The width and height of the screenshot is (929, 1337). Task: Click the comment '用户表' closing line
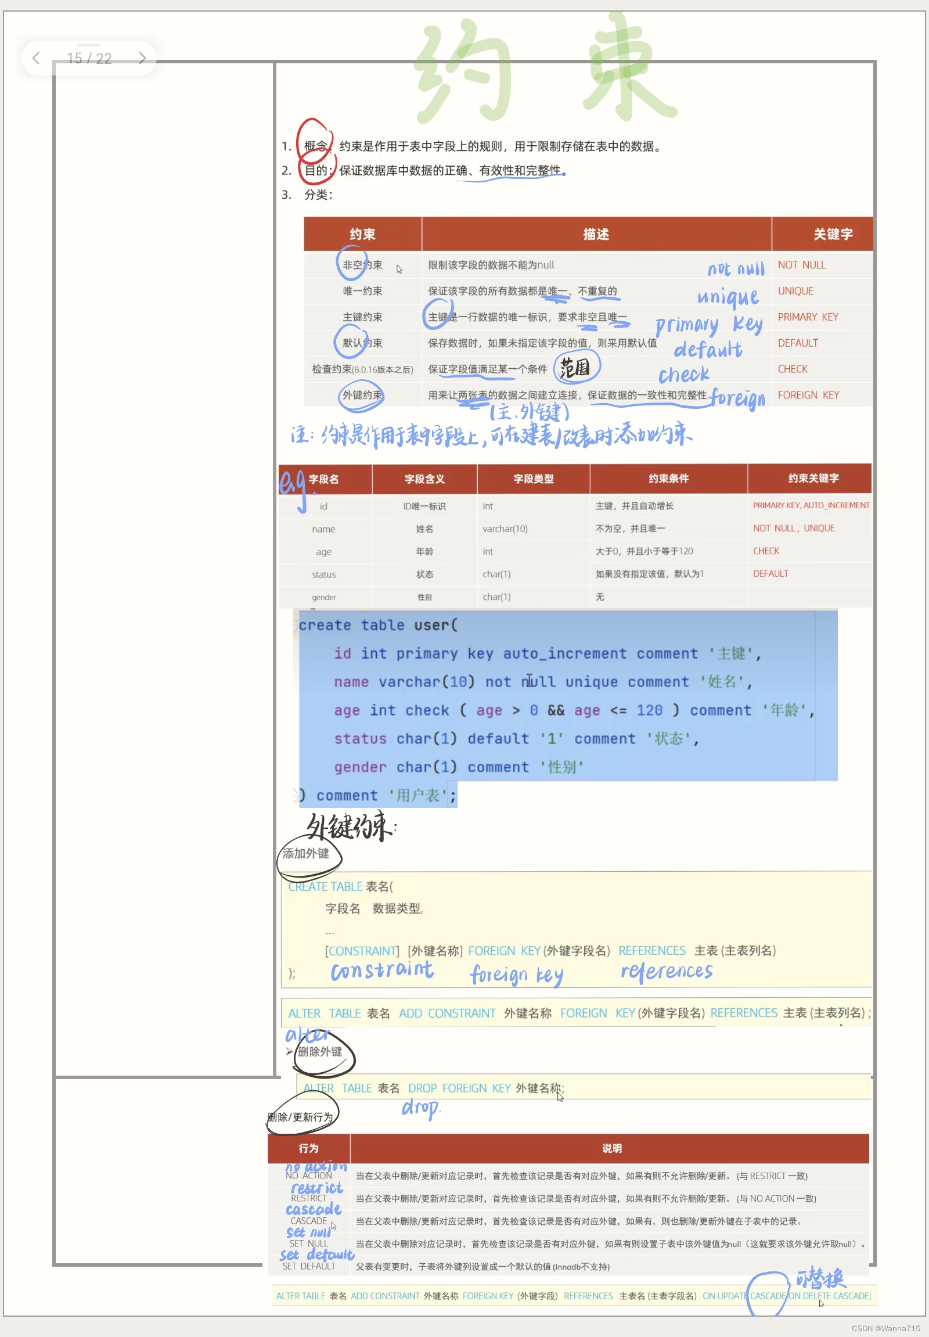[379, 796]
